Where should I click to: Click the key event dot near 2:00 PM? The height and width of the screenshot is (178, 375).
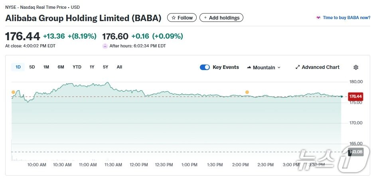pyautogui.click(x=247, y=92)
